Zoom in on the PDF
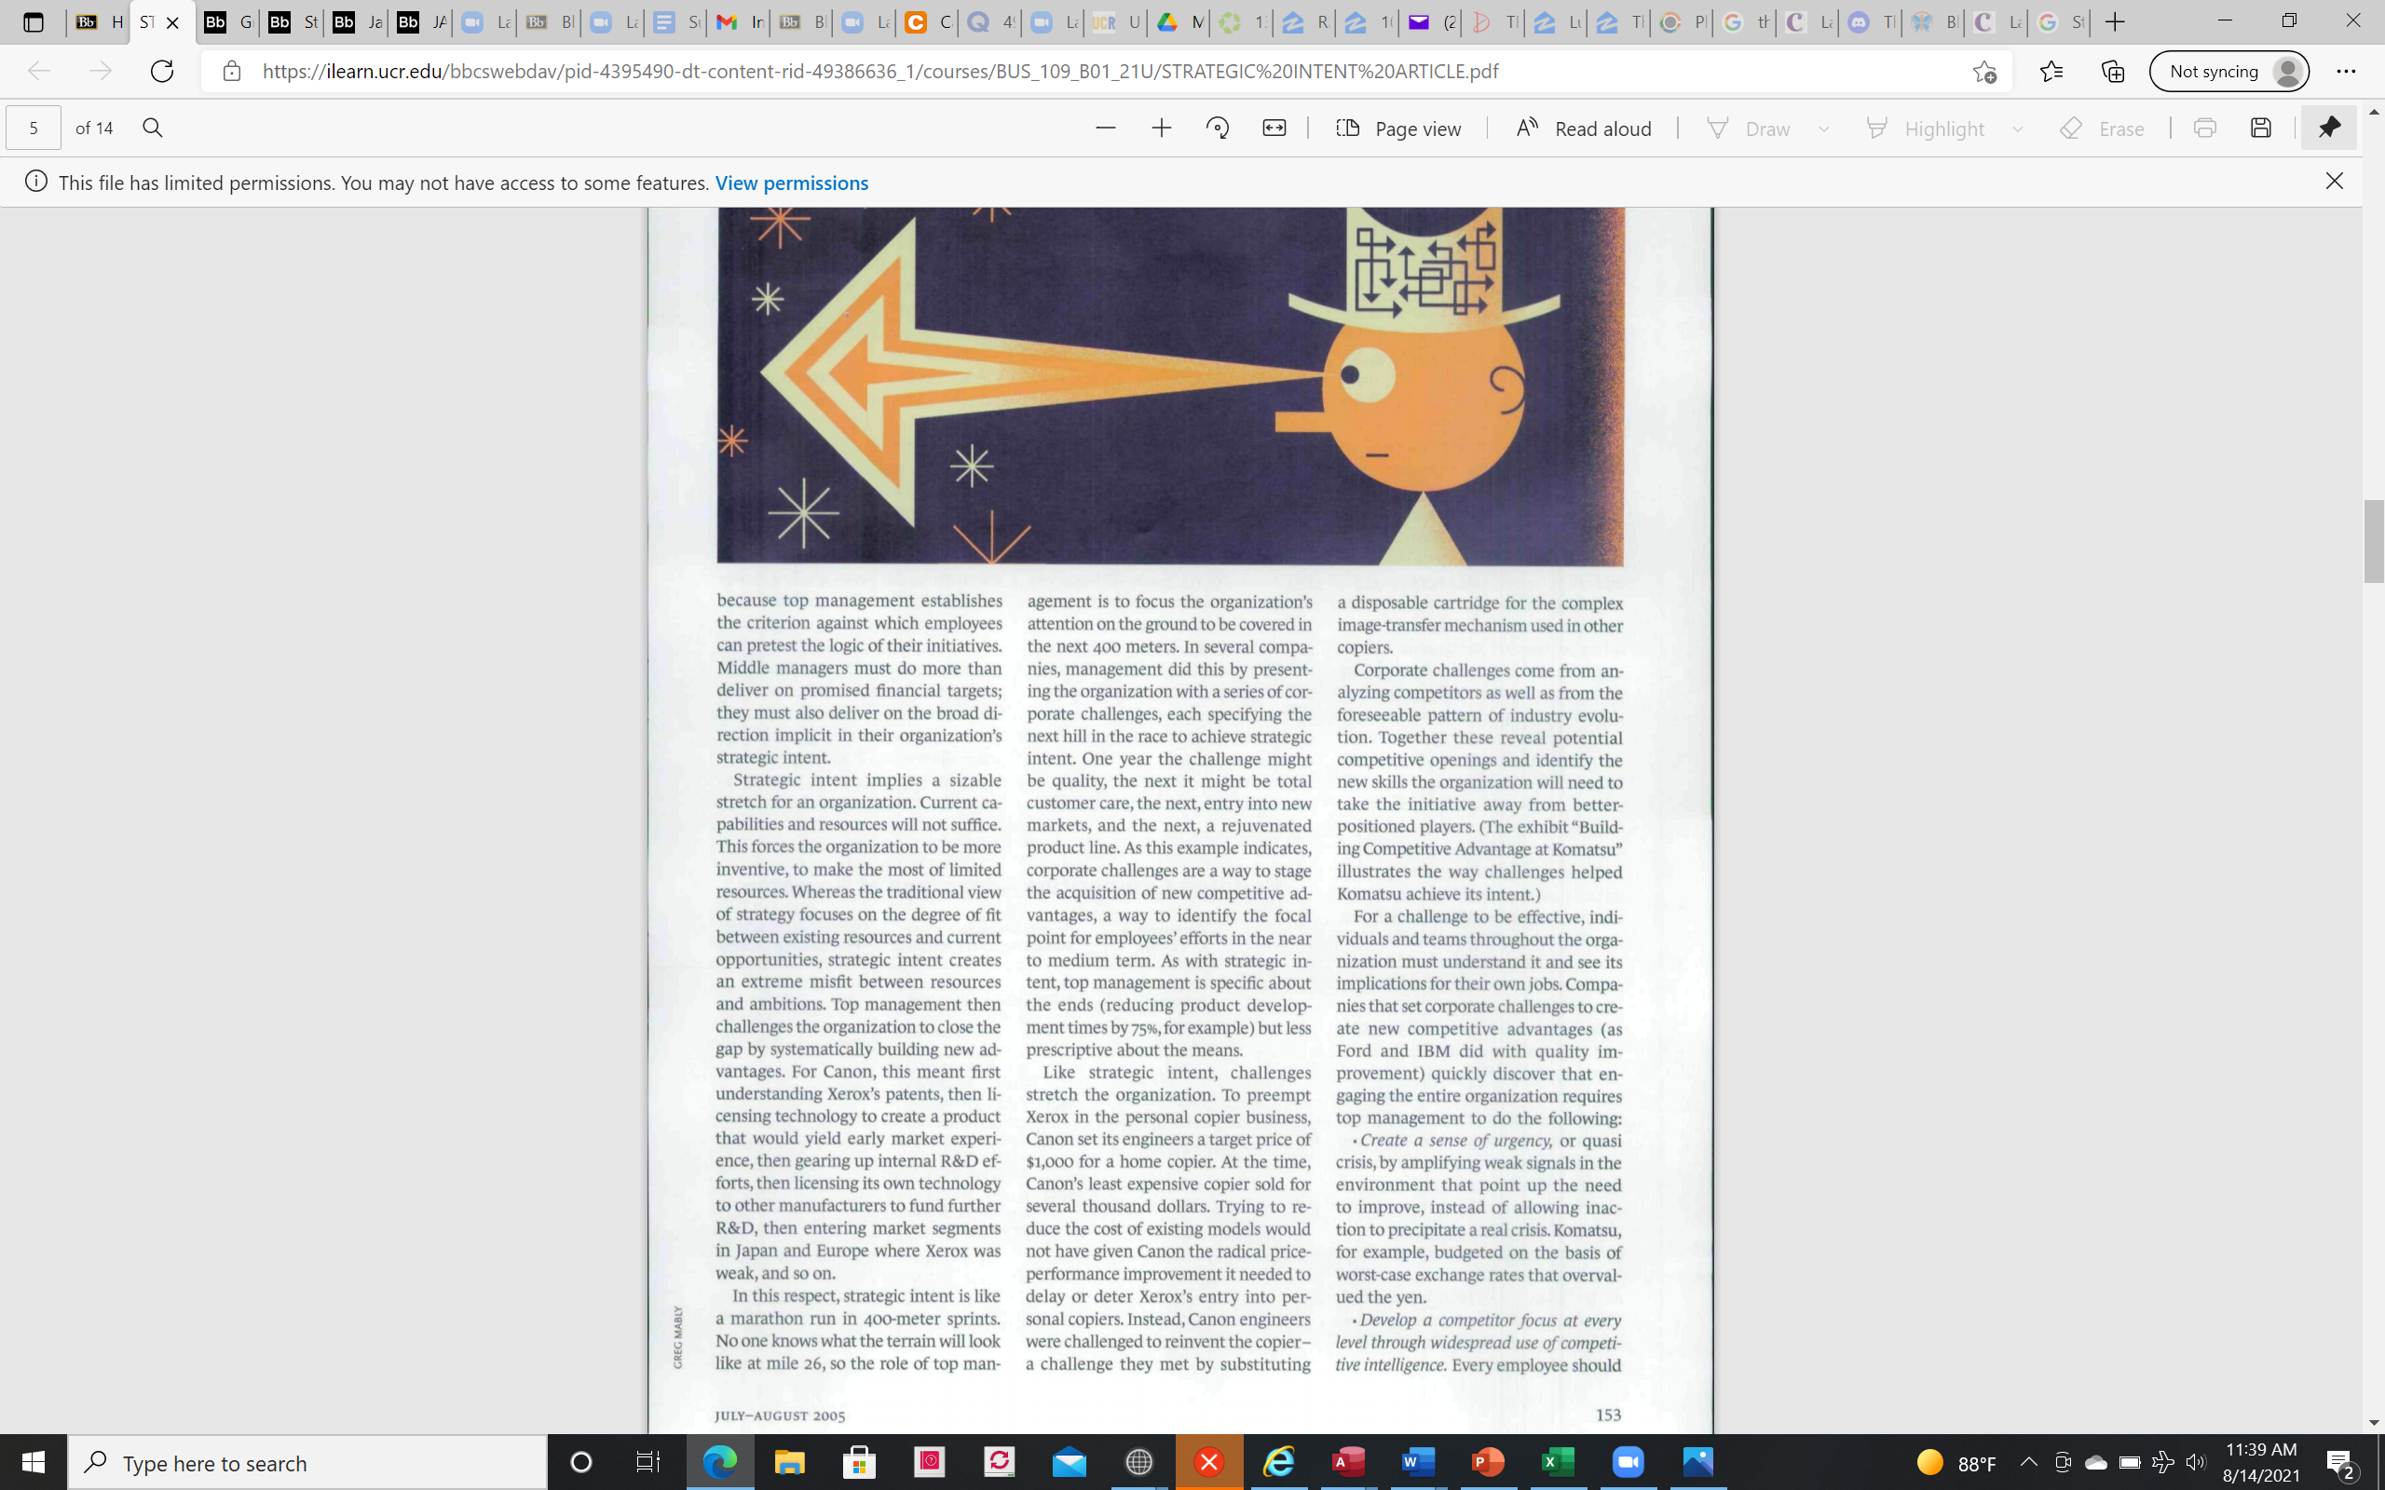The image size is (2385, 1490). tap(1162, 129)
